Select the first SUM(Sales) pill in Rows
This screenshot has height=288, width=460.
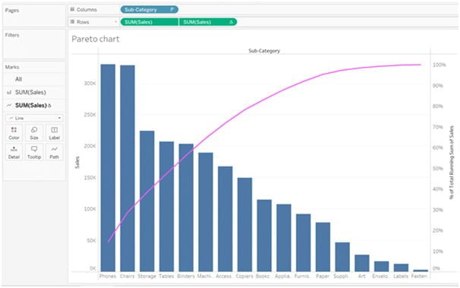pyautogui.click(x=150, y=22)
